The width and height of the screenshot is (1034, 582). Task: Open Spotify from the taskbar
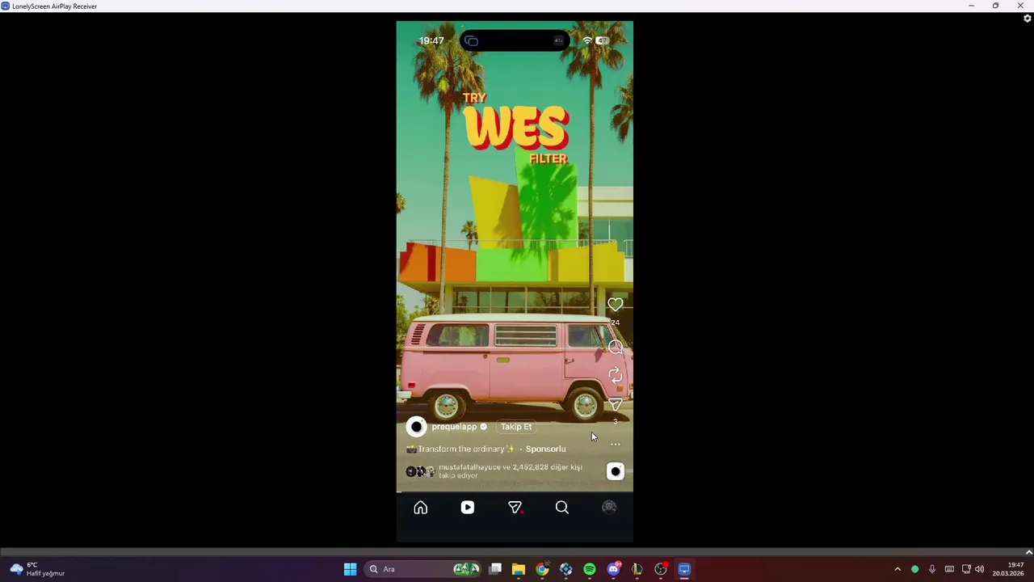click(x=590, y=569)
